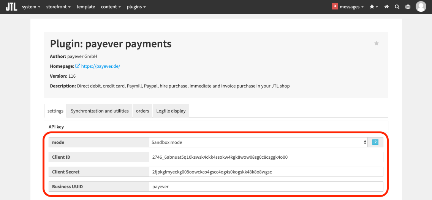Image resolution: width=432 pixels, height=200 pixels.
Task: Switch to the orders tab
Action: 142,111
